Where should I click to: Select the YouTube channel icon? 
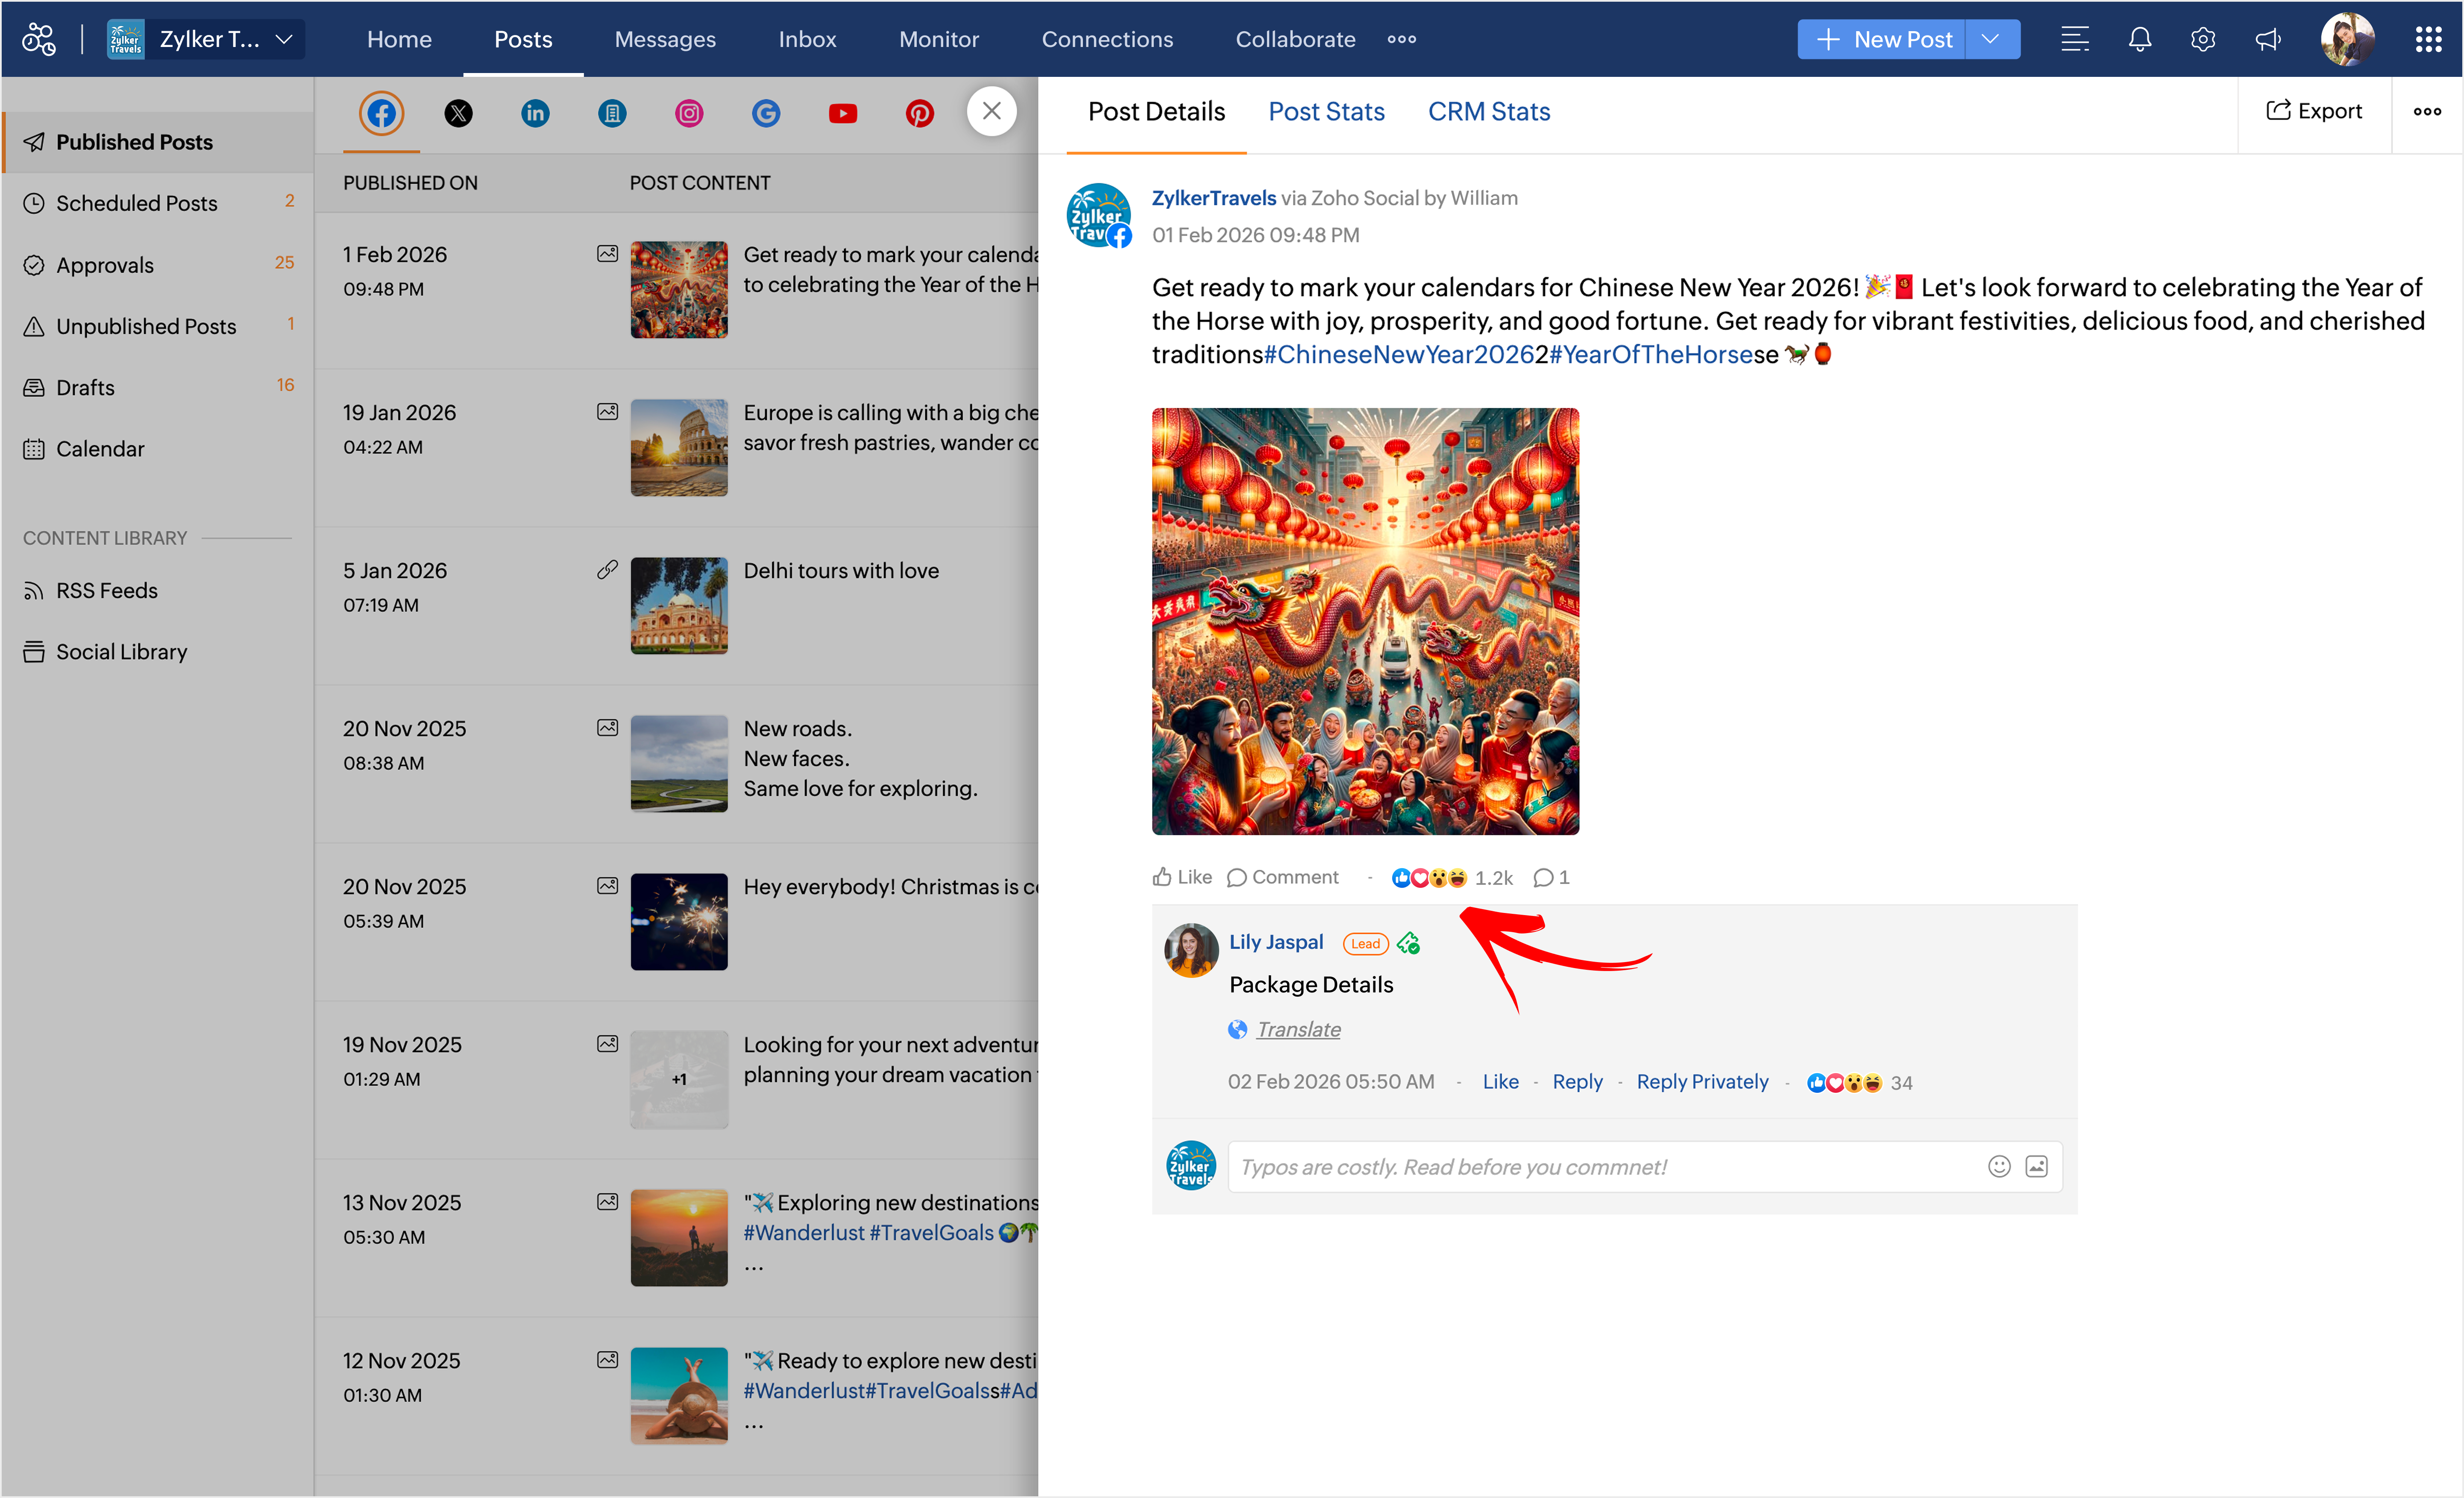842,113
